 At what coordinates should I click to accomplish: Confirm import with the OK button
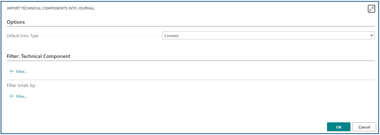[338, 127]
